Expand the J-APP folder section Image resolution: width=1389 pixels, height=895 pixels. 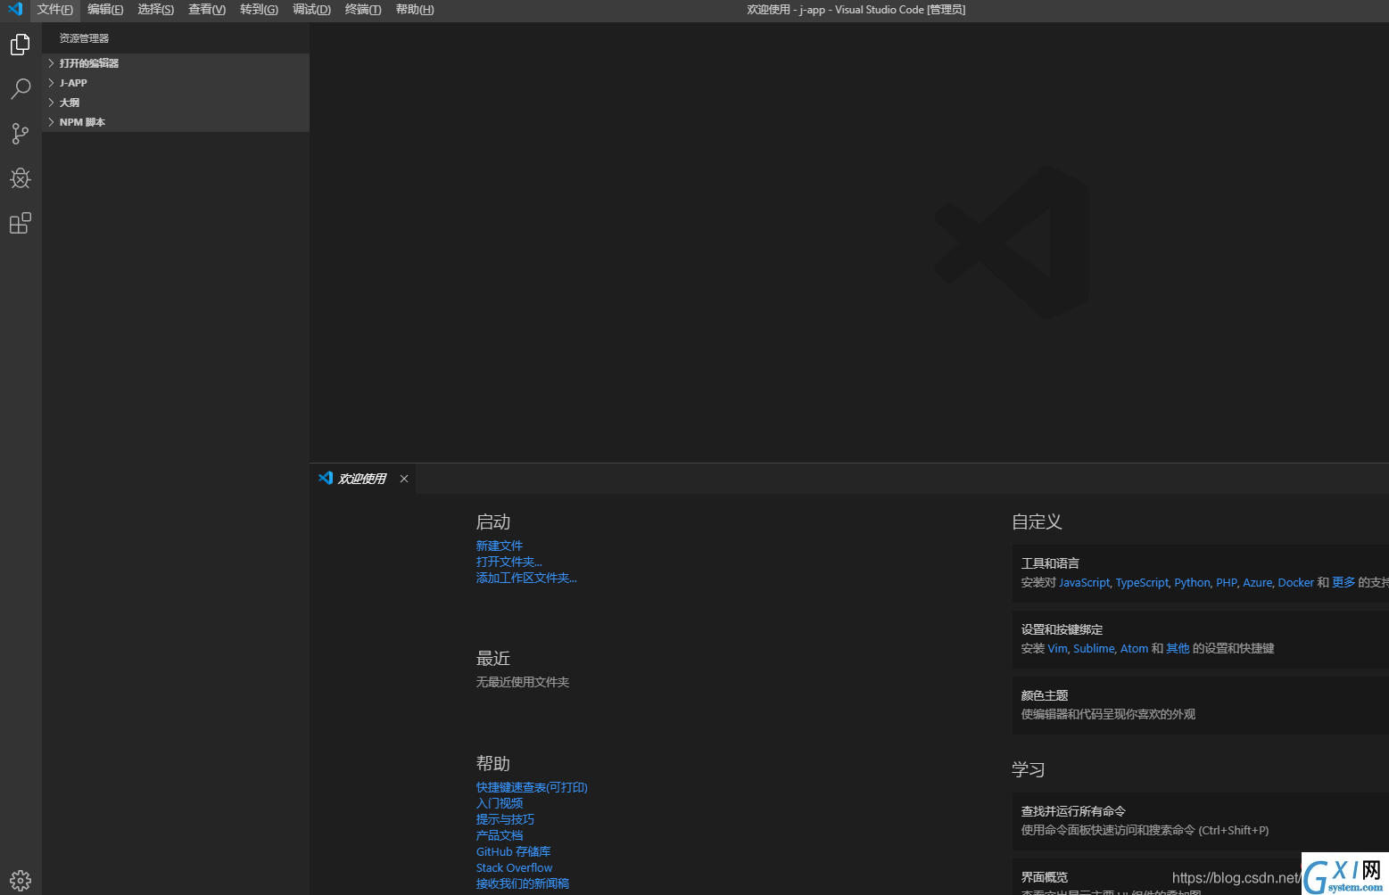[x=176, y=83]
